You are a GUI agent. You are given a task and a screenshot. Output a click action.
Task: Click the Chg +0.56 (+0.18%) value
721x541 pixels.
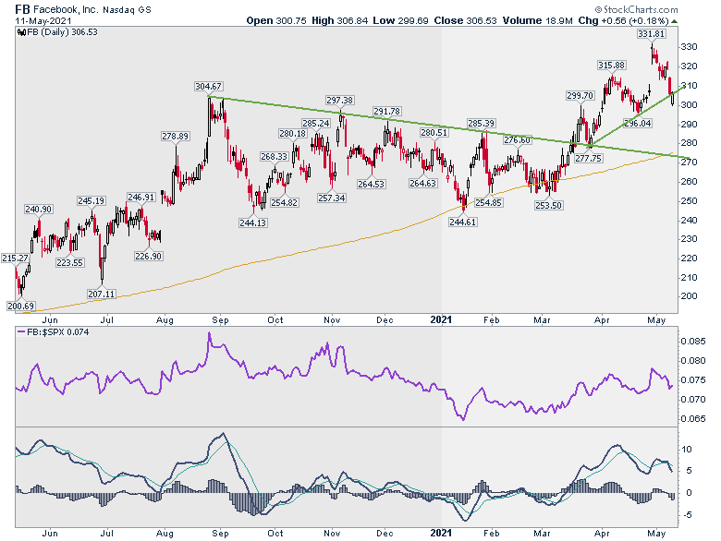623,20
